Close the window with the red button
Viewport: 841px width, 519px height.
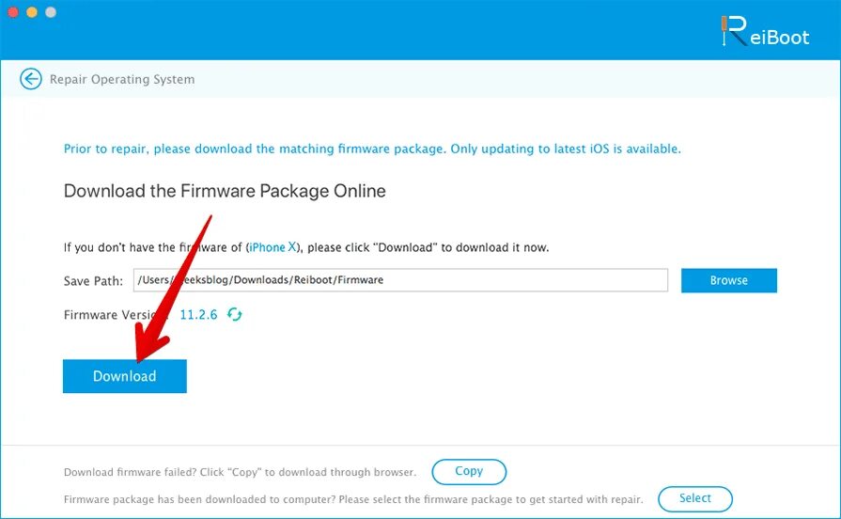click(x=13, y=12)
